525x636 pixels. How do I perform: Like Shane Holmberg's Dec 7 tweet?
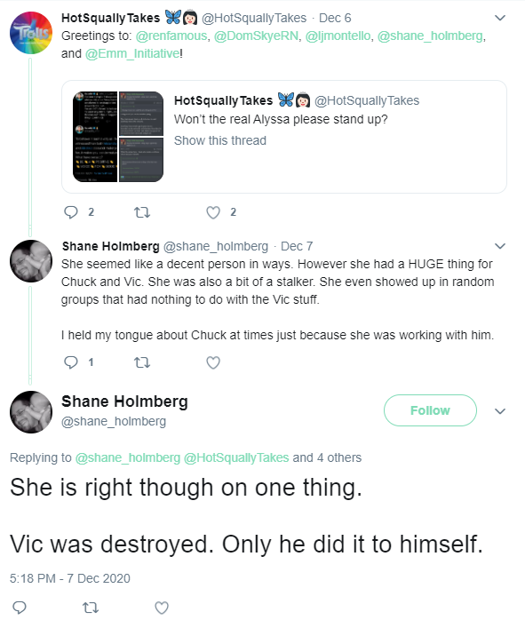(213, 362)
